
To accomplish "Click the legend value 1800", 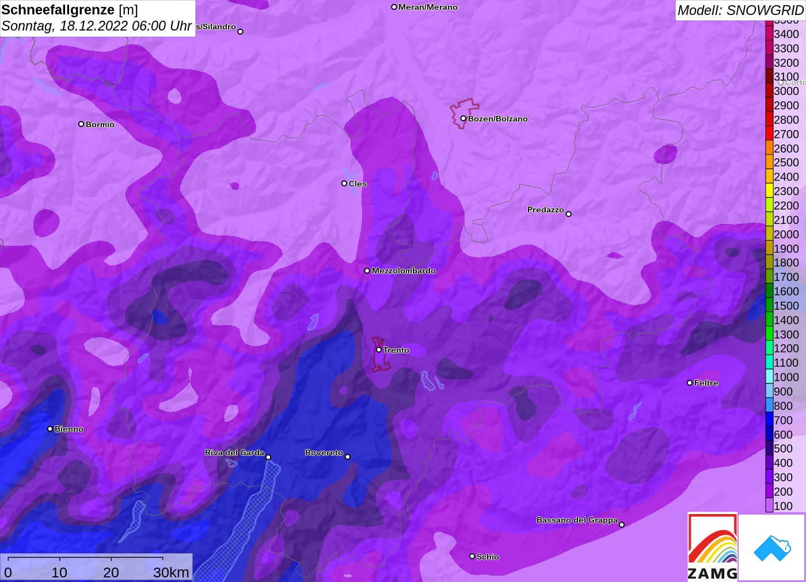I will coord(786,263).
